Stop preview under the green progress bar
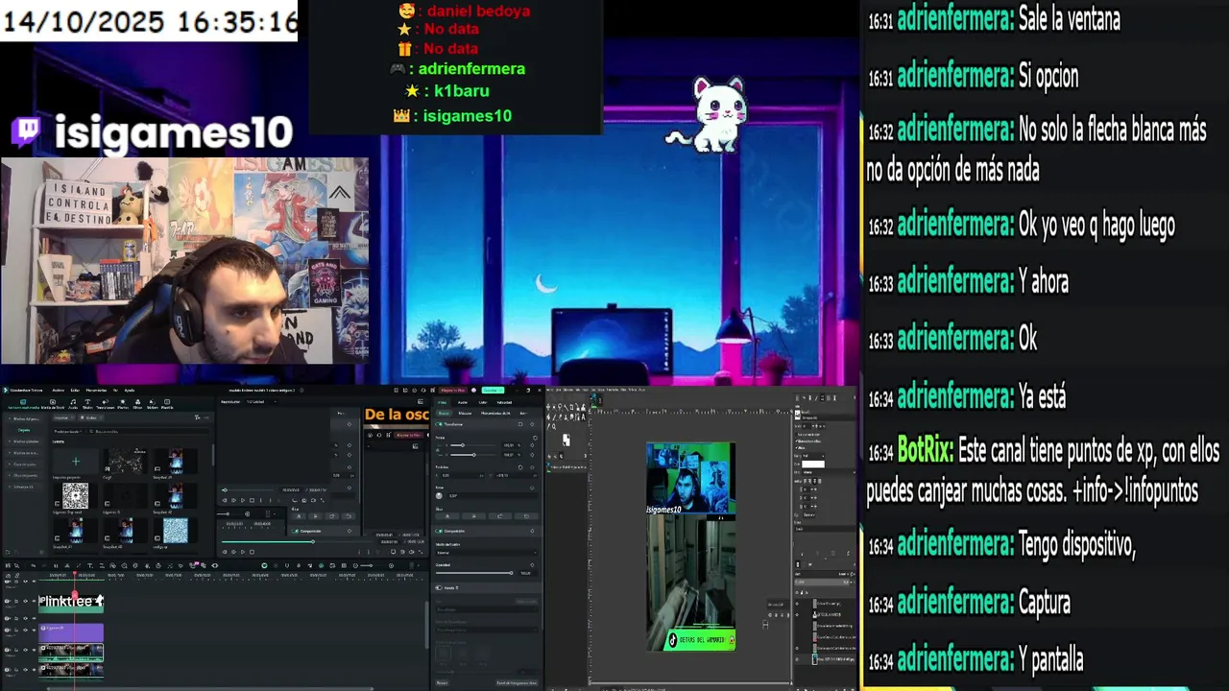Viewport: 1229px width, 691px height. 252,552
